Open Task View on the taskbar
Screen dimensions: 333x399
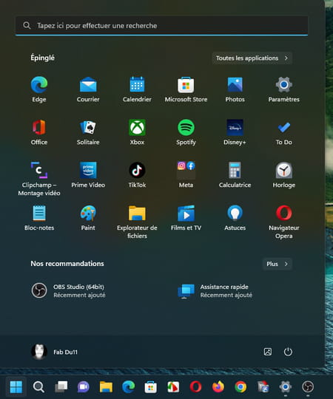pyautogui.click(x=61, y=387)
